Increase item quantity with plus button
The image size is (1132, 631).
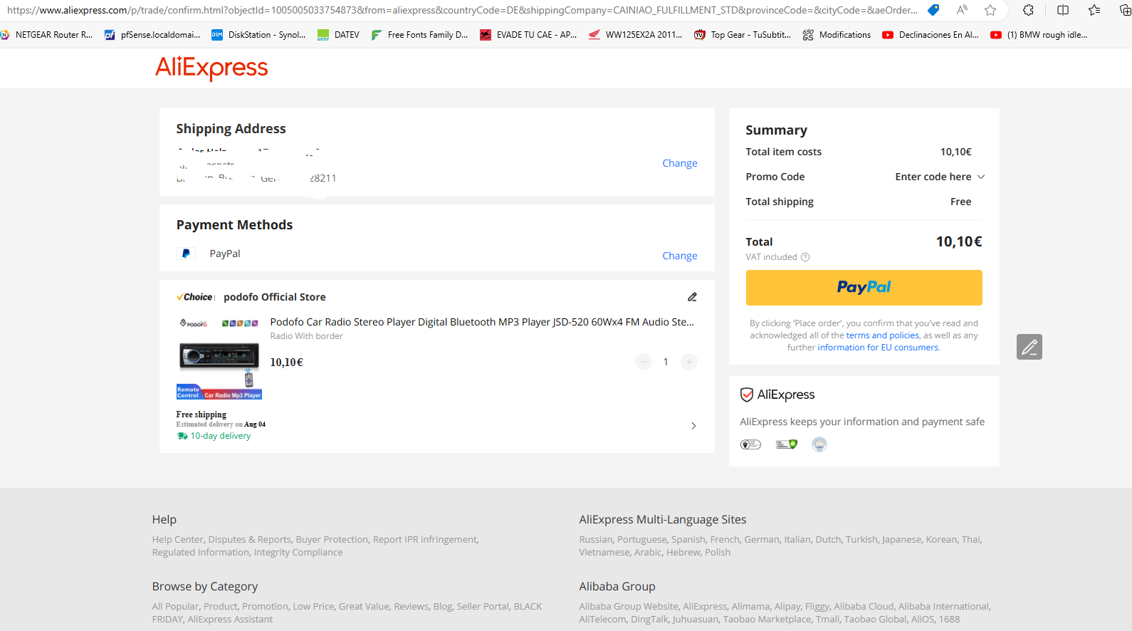point(688,362)
